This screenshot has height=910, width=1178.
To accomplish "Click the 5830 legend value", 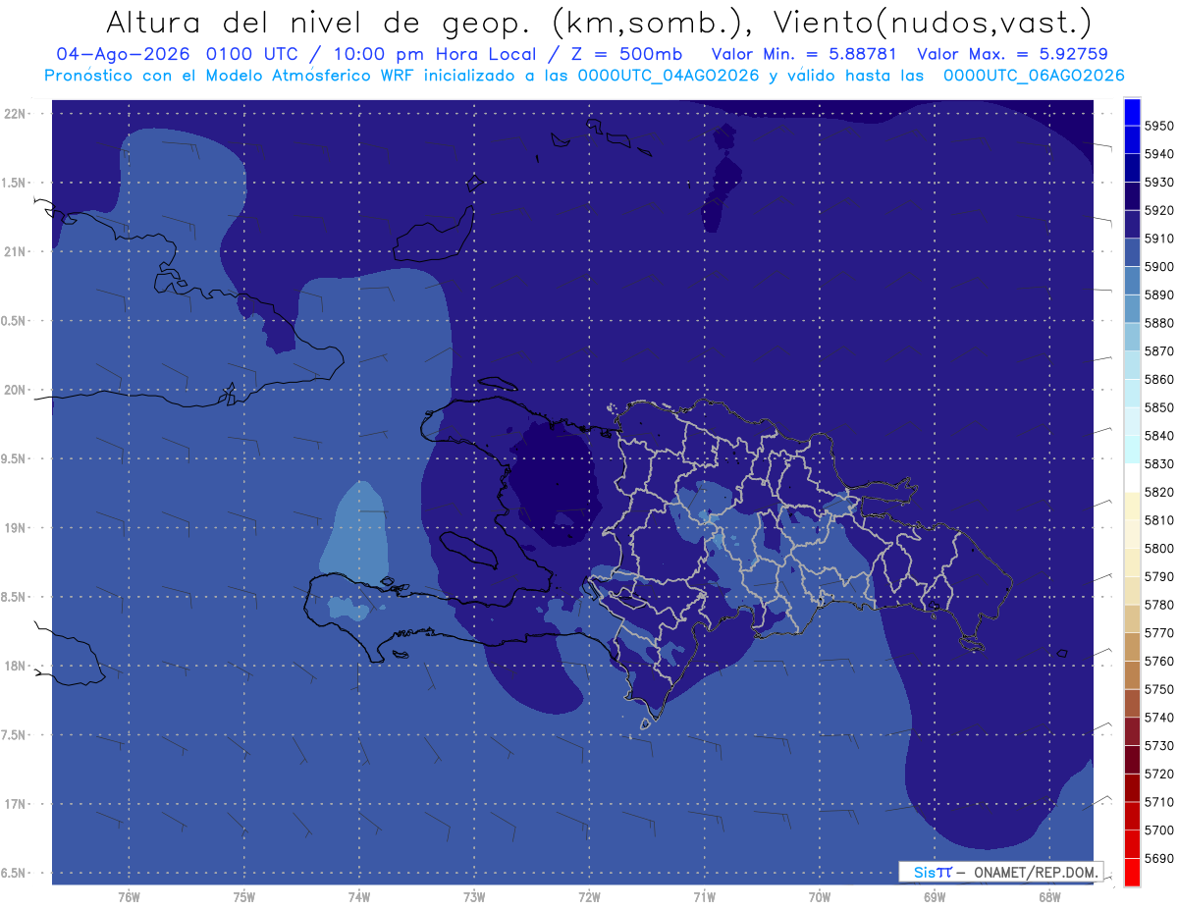I will [1159, 463].
